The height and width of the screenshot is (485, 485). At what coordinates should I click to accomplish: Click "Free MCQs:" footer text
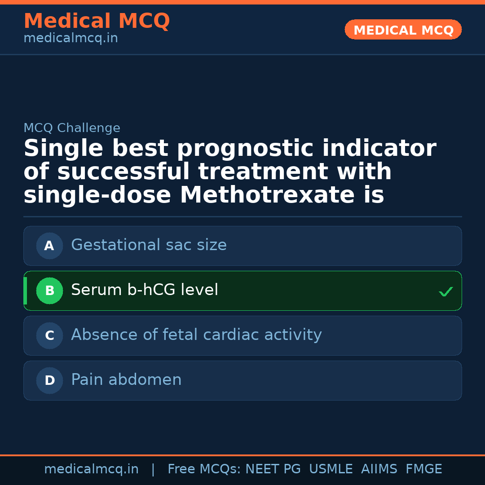pos(204,469)
